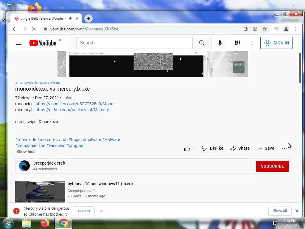Screen dimensions: 305x229
Task: Discard the blocked Mercury.B.zip download
Action: (x=84, y=211)
